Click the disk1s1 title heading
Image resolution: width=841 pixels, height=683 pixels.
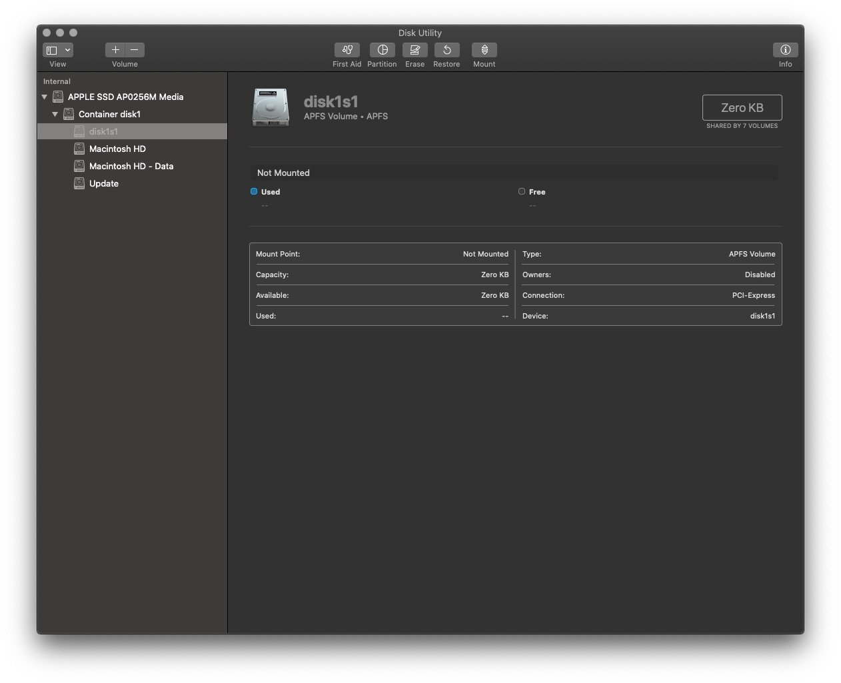point(331,101)
